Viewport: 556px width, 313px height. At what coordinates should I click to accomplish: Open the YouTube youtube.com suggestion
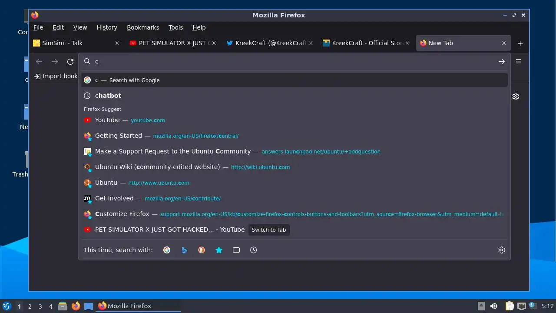click(295, 120)
